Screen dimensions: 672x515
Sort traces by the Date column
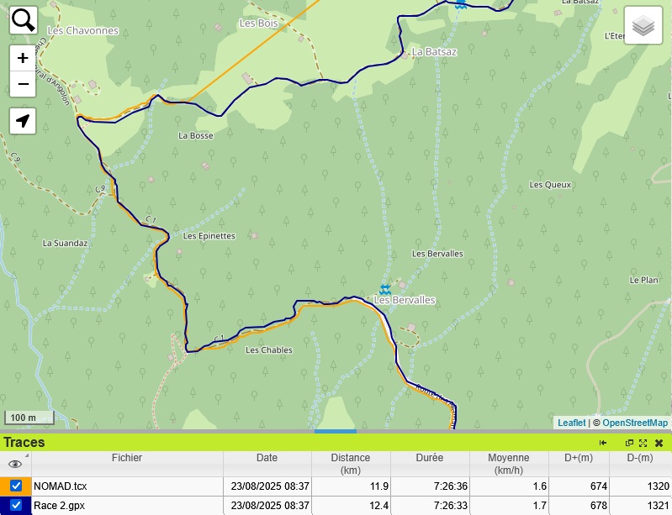click(267, 459)
